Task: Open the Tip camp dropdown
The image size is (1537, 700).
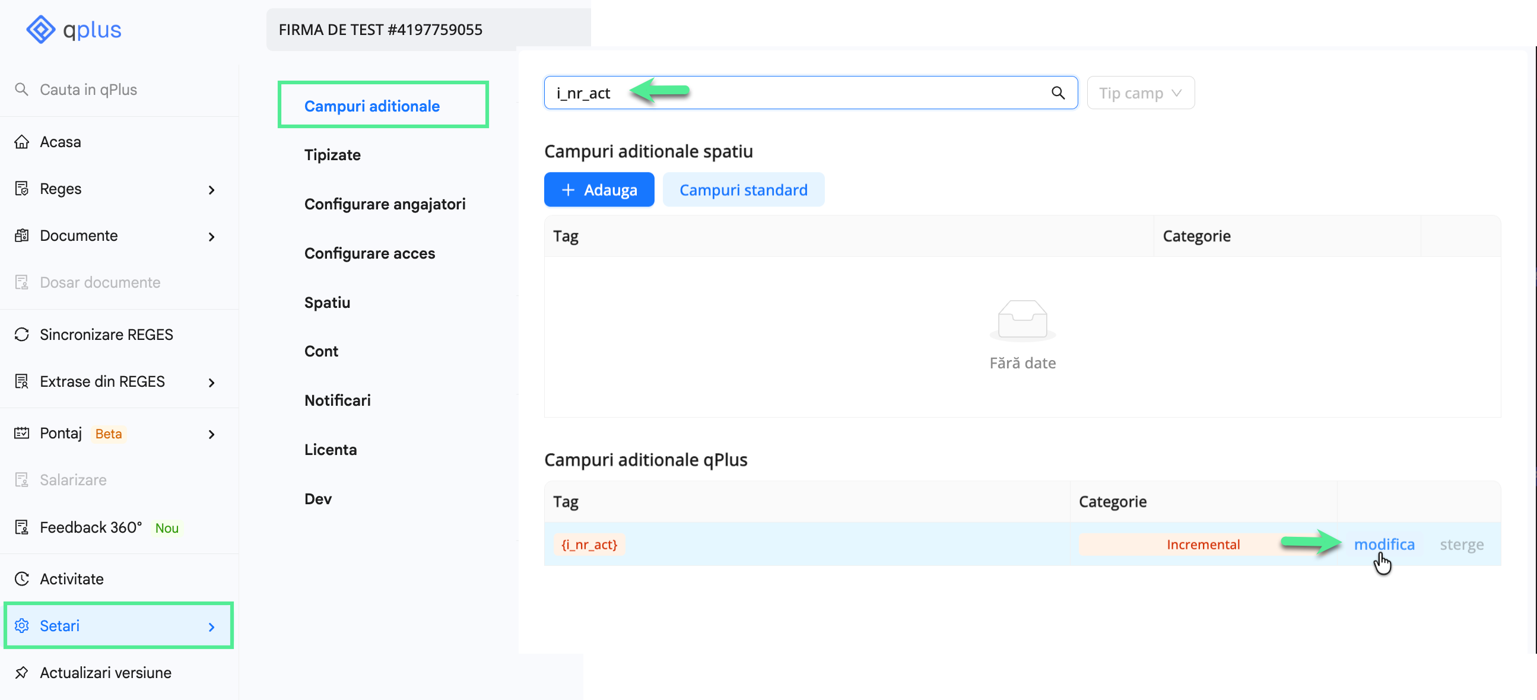Action: click(x=1140, y=93)
